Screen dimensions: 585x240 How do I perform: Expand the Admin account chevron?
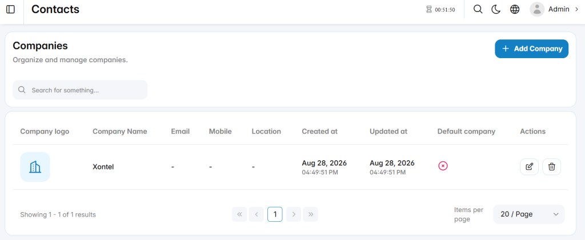click(577, 9)
